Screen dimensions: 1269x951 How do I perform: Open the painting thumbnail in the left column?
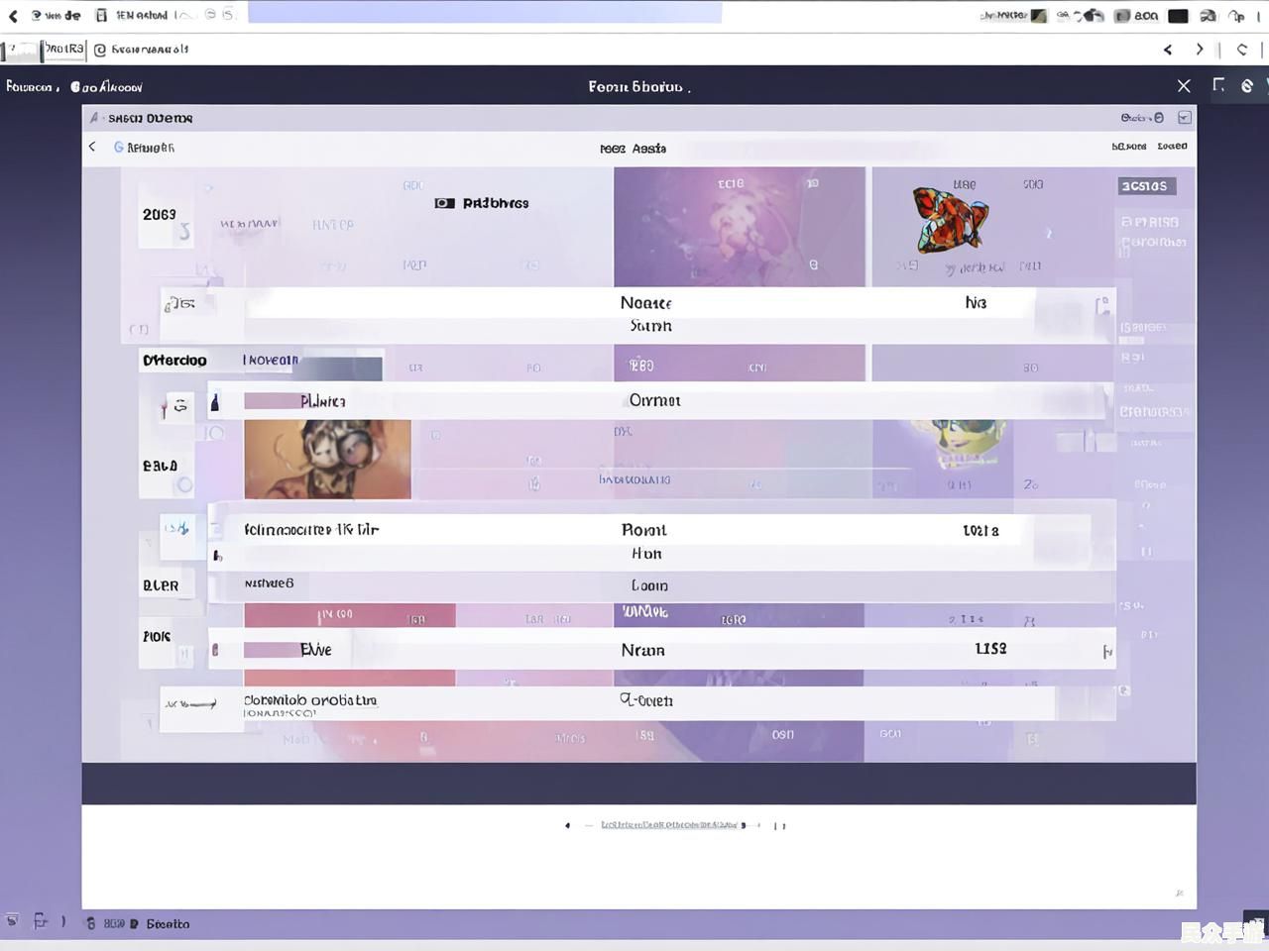coord(327,459)
